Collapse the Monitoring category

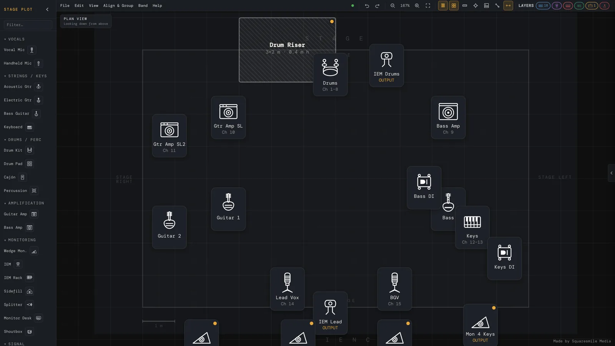(20, 240)
